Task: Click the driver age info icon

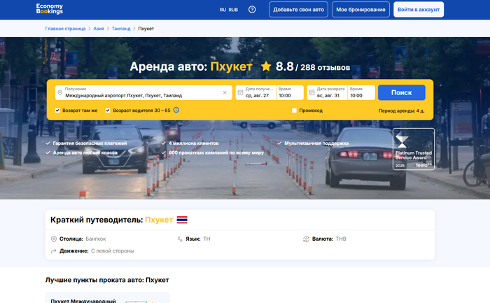Action: [176, 110]
